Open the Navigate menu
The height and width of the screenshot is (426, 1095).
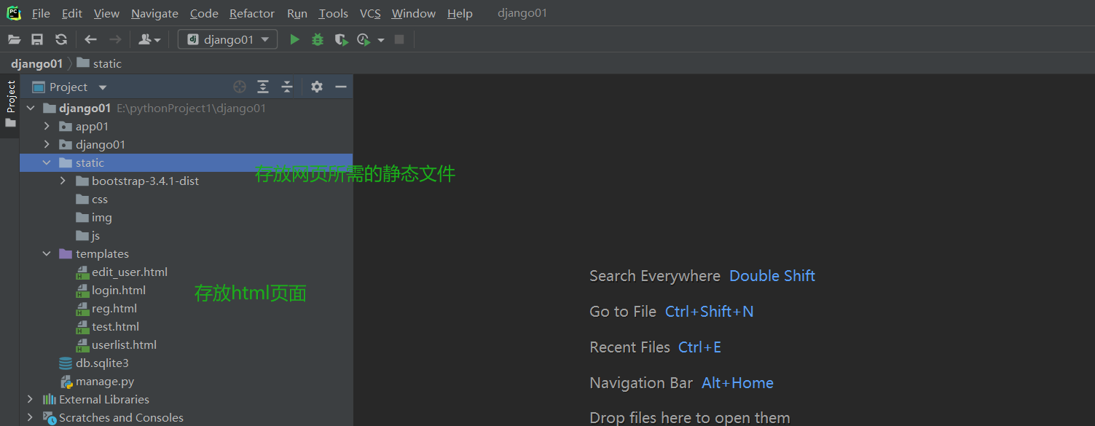(154, 13)
